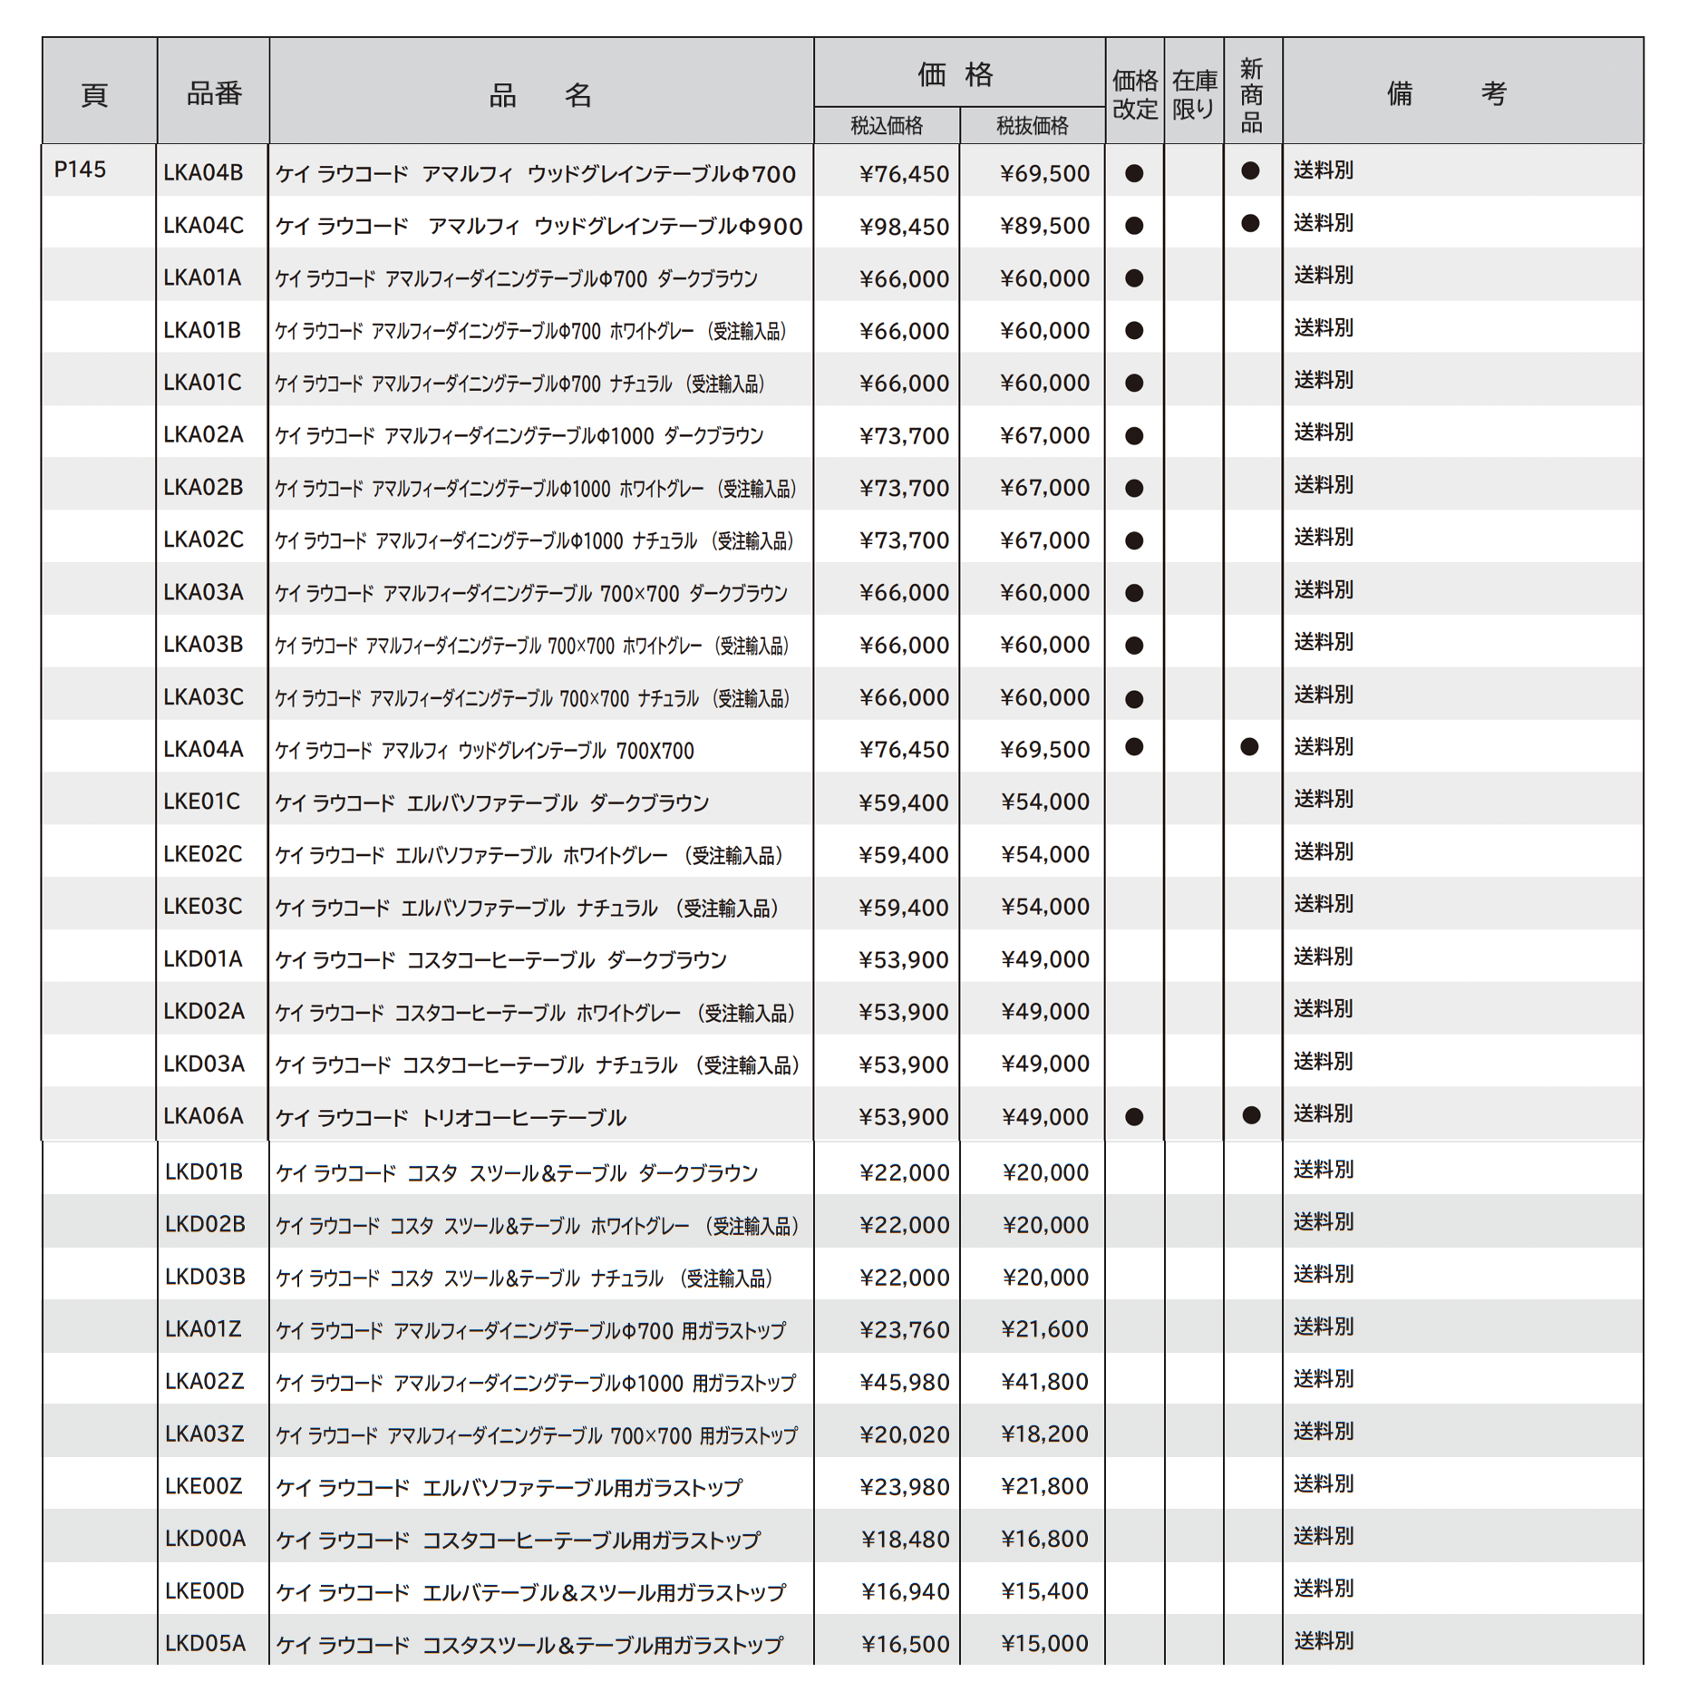
Task: Click the 価格改定 dot in the LKA01A row
Action: (x=1133, y=278)
